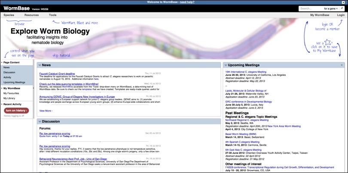
Task: Collapse the Recent Activity sidebar section
Action: (x=2, y=104)
